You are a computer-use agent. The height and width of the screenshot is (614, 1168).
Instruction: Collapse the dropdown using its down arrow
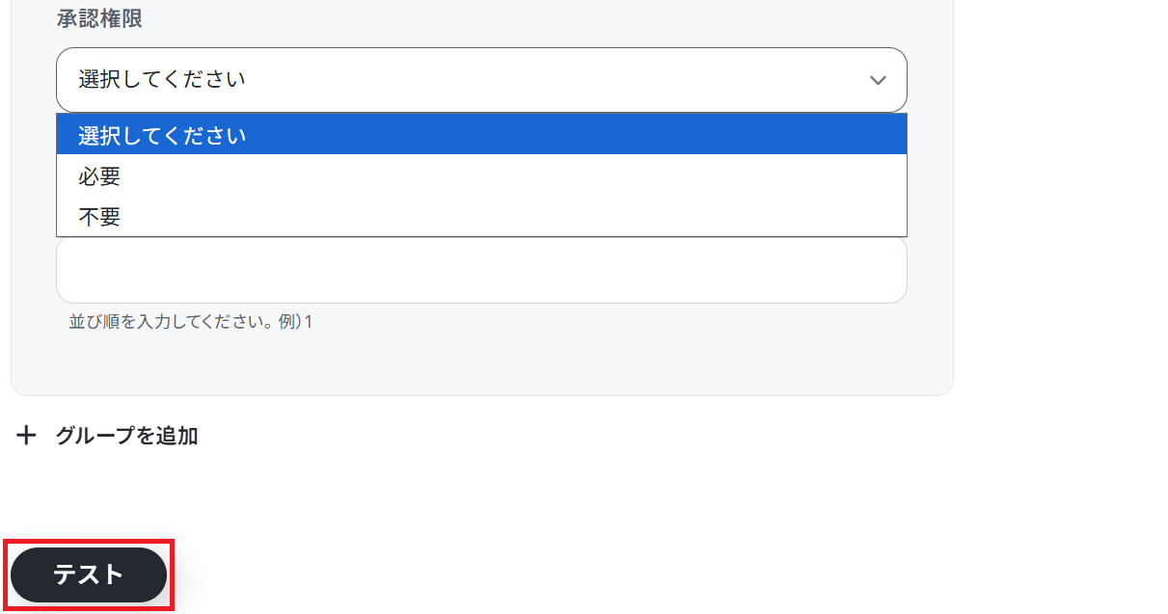pos(878,80)
